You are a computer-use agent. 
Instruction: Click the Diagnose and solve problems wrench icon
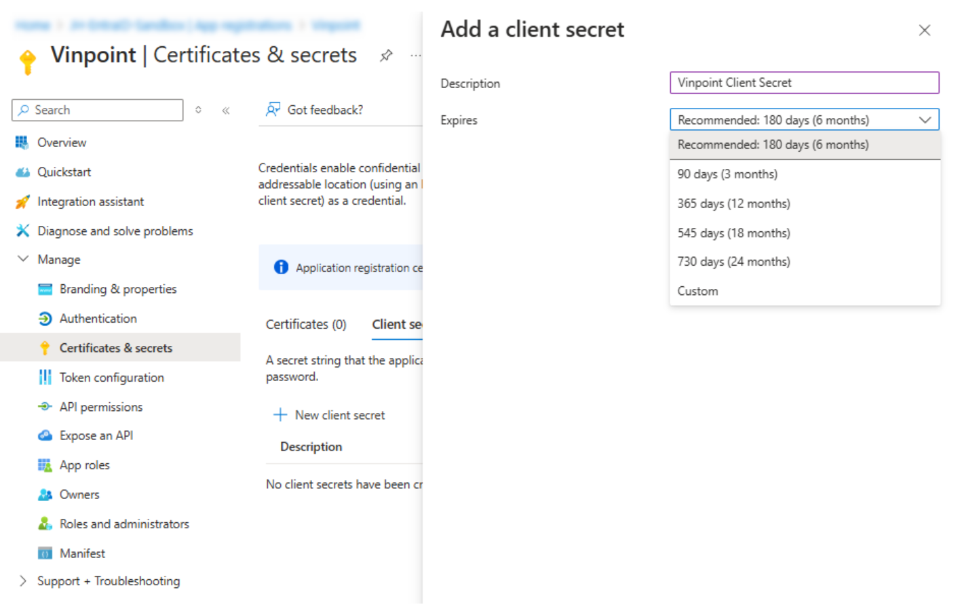22,231
